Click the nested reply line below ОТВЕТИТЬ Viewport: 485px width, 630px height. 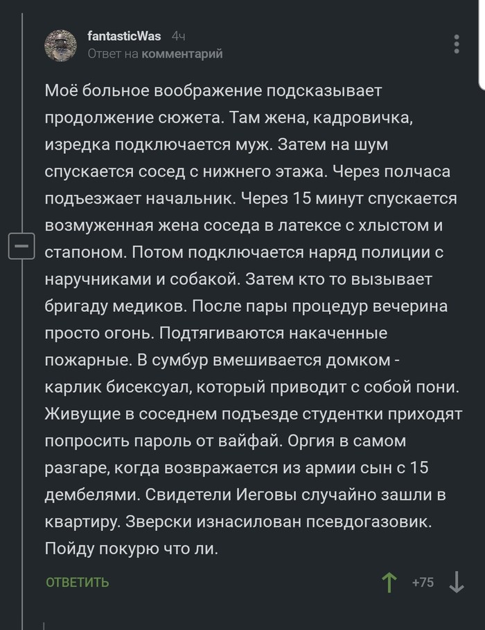[44, 626]
